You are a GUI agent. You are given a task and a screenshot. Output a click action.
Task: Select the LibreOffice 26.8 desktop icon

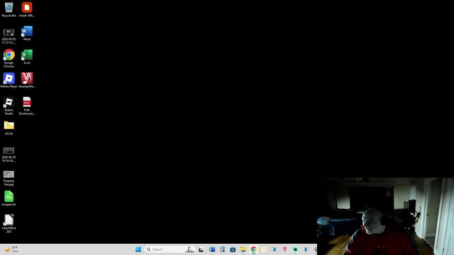coord(9,224)
